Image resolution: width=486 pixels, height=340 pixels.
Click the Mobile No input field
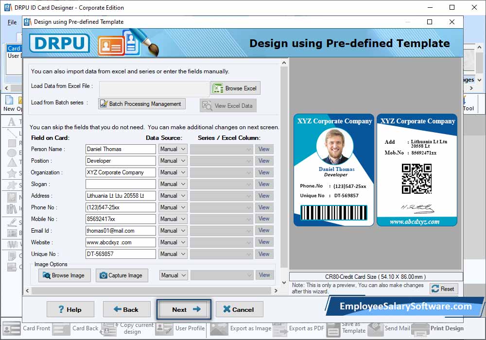tap(121, 219)
